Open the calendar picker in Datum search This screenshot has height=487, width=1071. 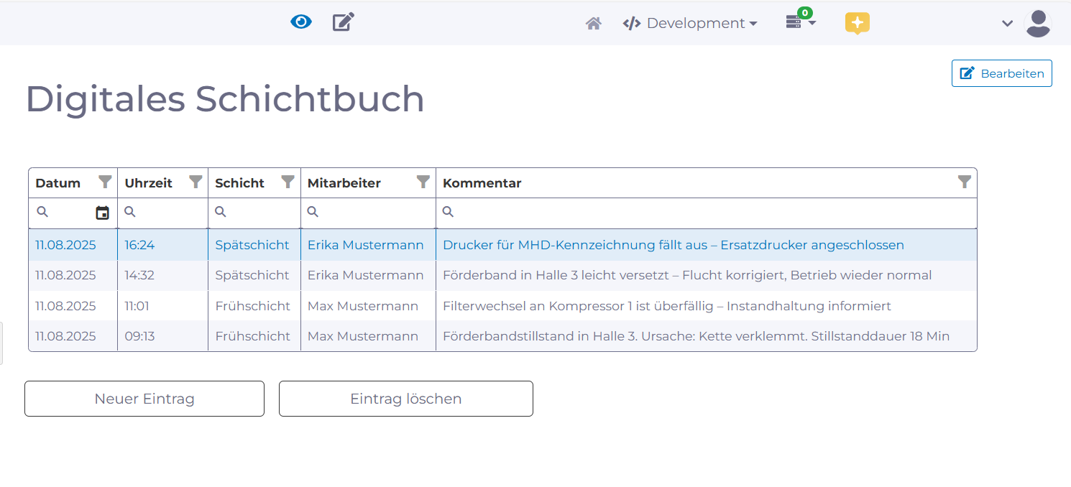[103, 213]
